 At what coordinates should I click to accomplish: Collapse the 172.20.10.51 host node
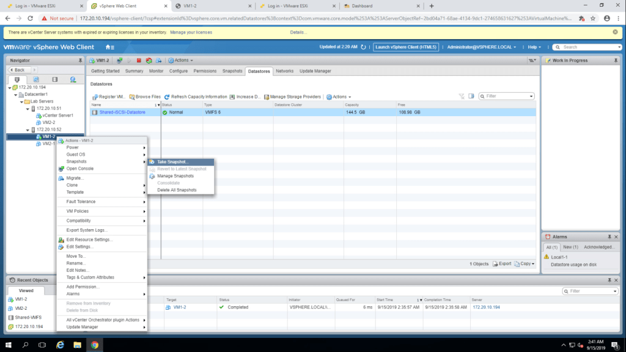pos(28,108)
